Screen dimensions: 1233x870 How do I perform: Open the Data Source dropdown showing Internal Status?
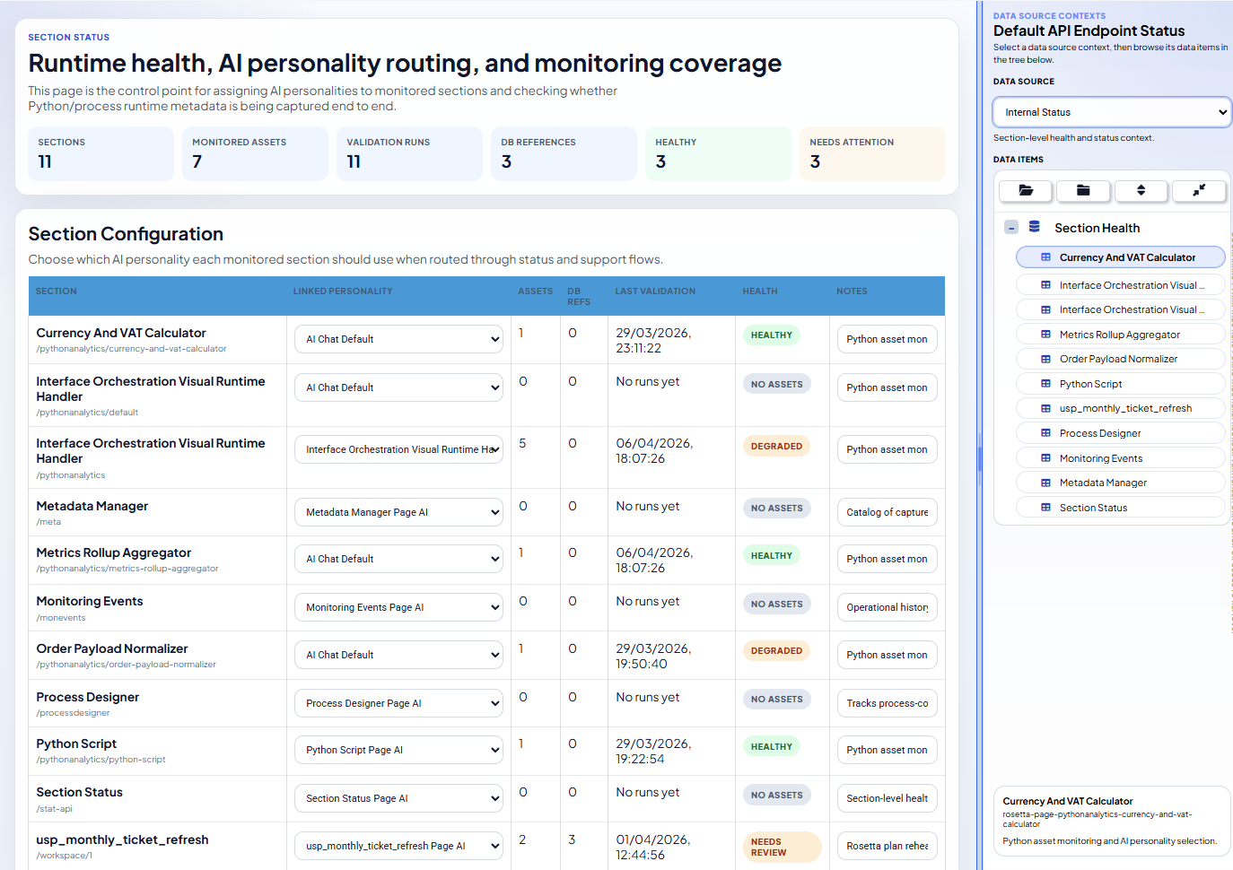click(x=1111, y=111)
